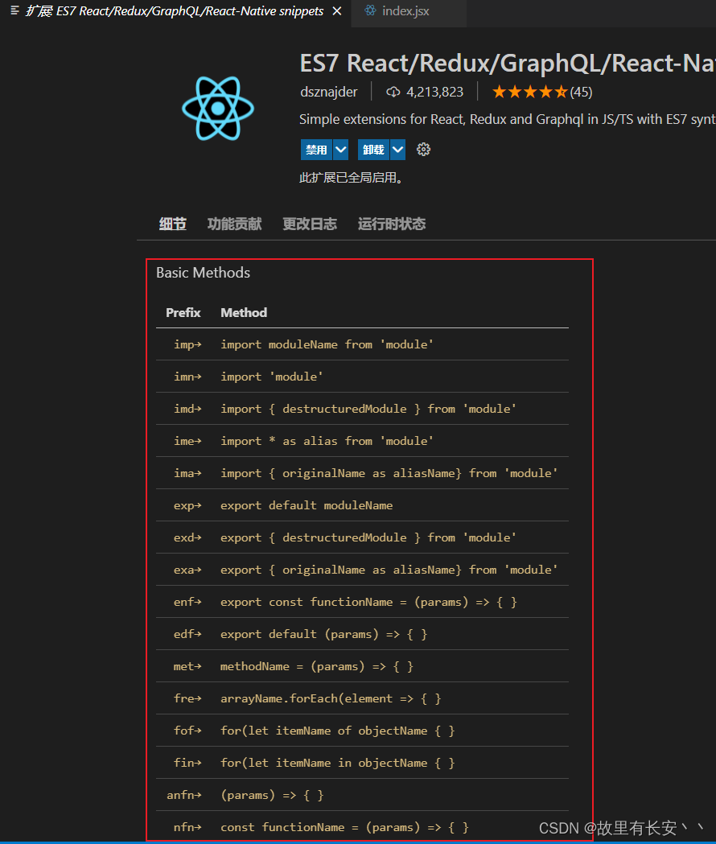Click the 'Basic Methods' heading
Image resolution: width=716 pixels, height=844 pixels.
(203, 273)
